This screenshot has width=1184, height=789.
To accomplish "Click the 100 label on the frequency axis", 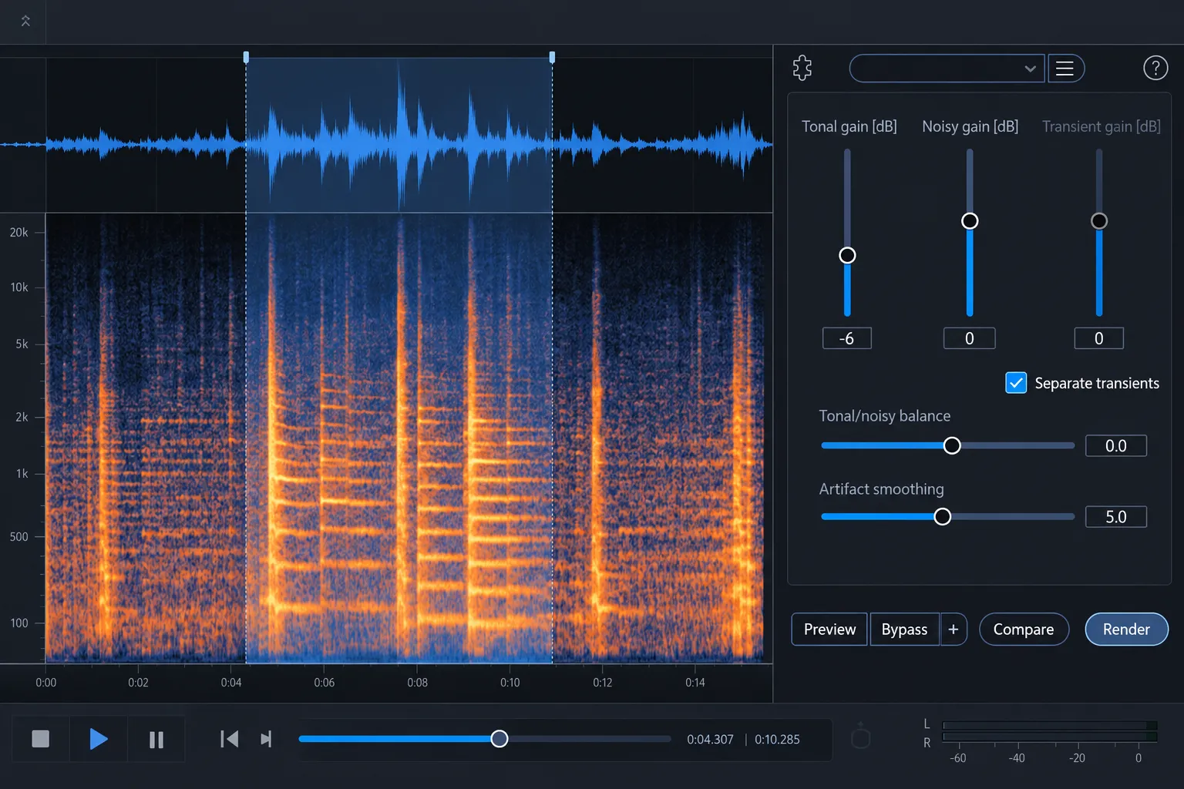I will tap(18, 623).
